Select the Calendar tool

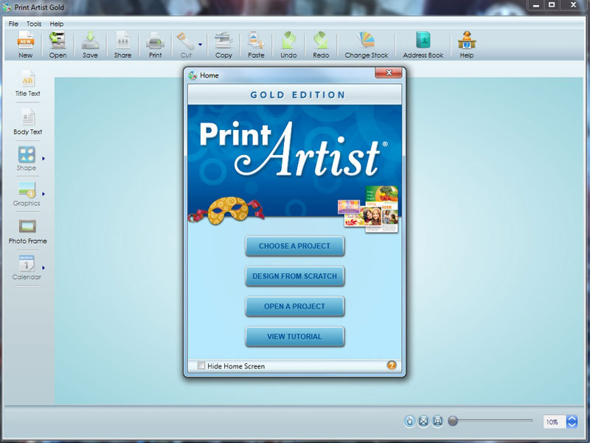click(x=27, y=268)
